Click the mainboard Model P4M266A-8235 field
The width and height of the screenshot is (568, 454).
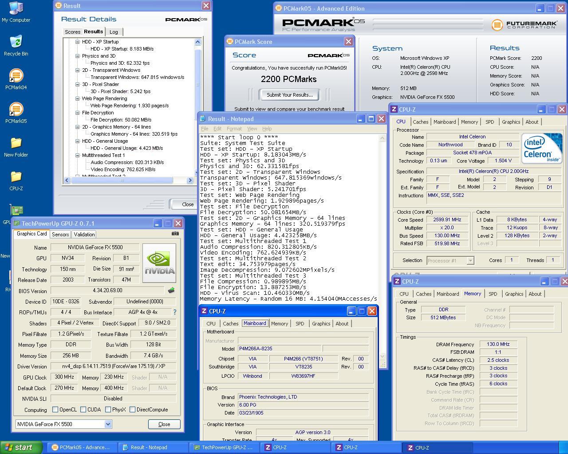tap(280, 349)
